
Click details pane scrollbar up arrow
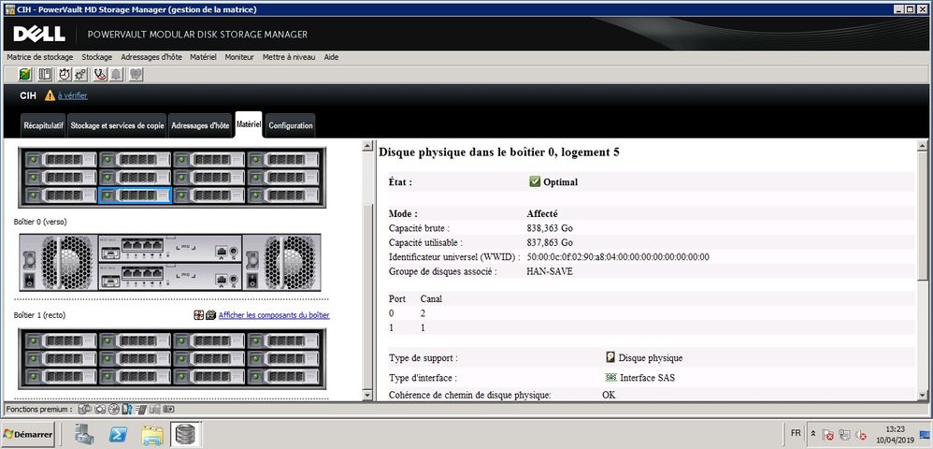click(x=922, y=145)
